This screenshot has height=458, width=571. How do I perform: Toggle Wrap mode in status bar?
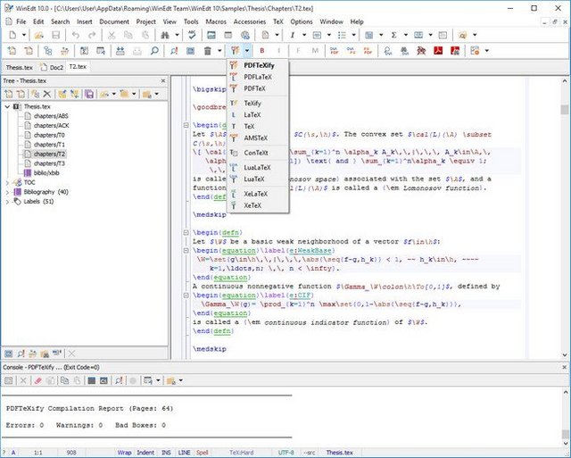(124, 453)
